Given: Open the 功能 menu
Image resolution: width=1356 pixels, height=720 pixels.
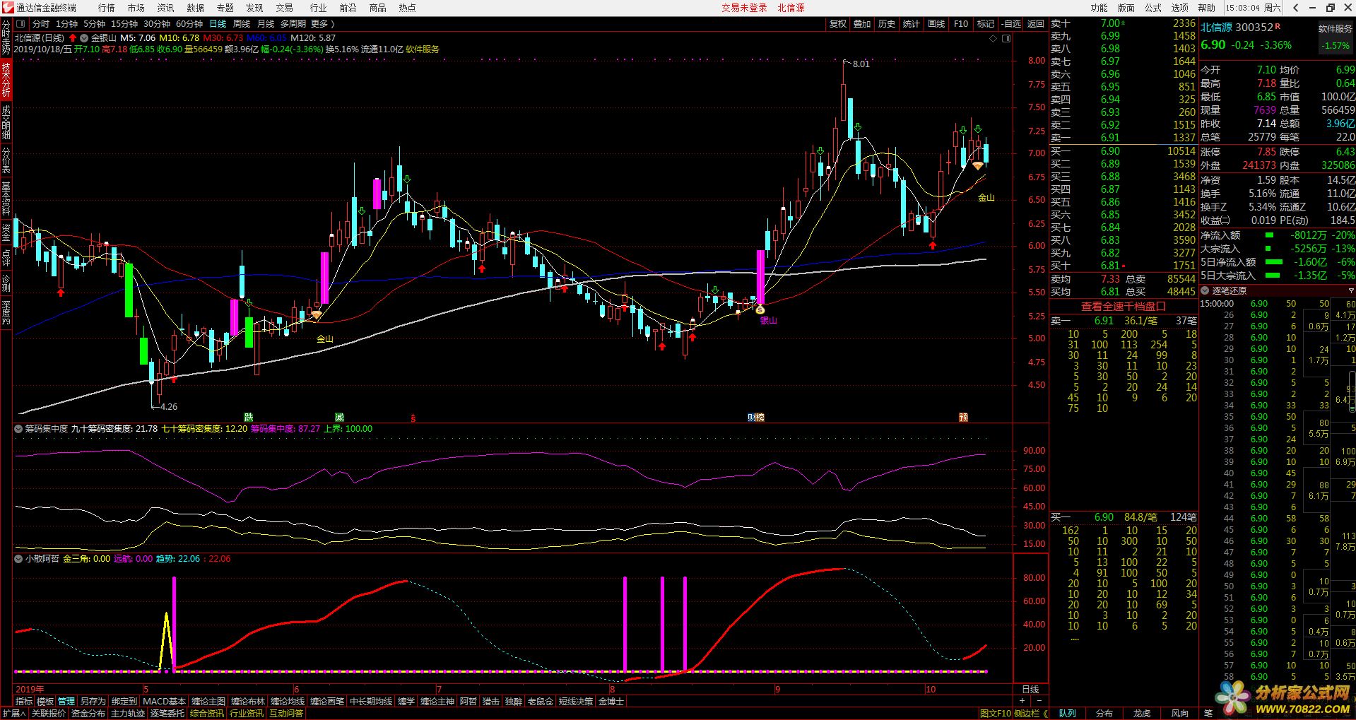Looking at the screenshot, I should tap(1099, 8).
